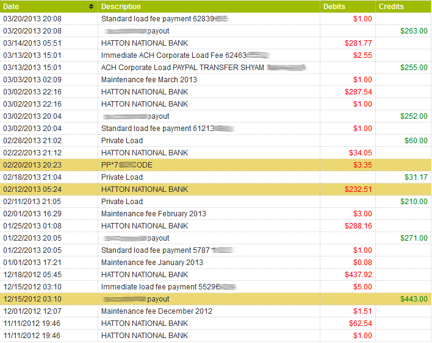Select HATTON NATIONAL BANK entry dated 01/25/2013
The image size is (432, 343).
pos(145,226)
